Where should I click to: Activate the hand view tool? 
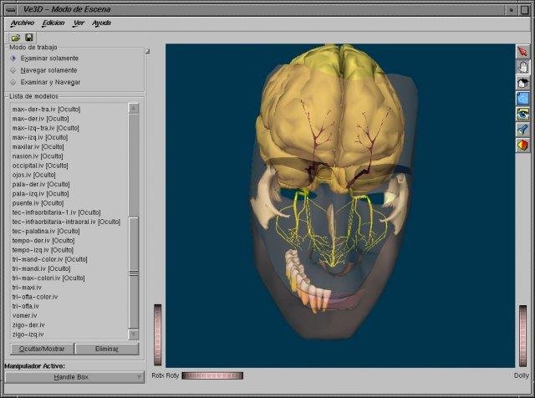coord(522,67)
